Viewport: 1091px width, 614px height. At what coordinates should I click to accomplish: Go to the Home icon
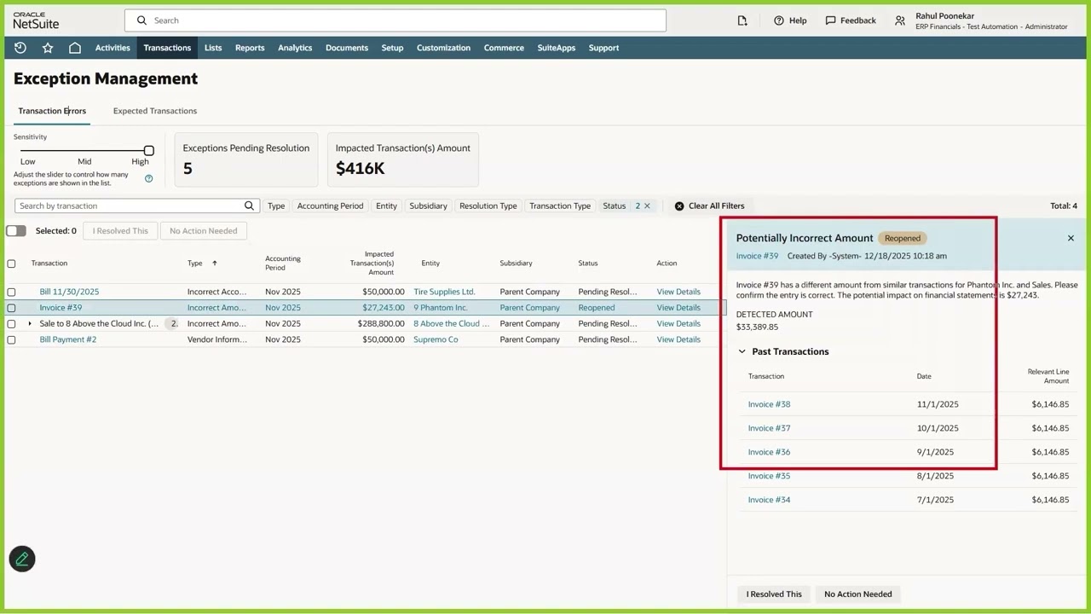coord(75,48)
